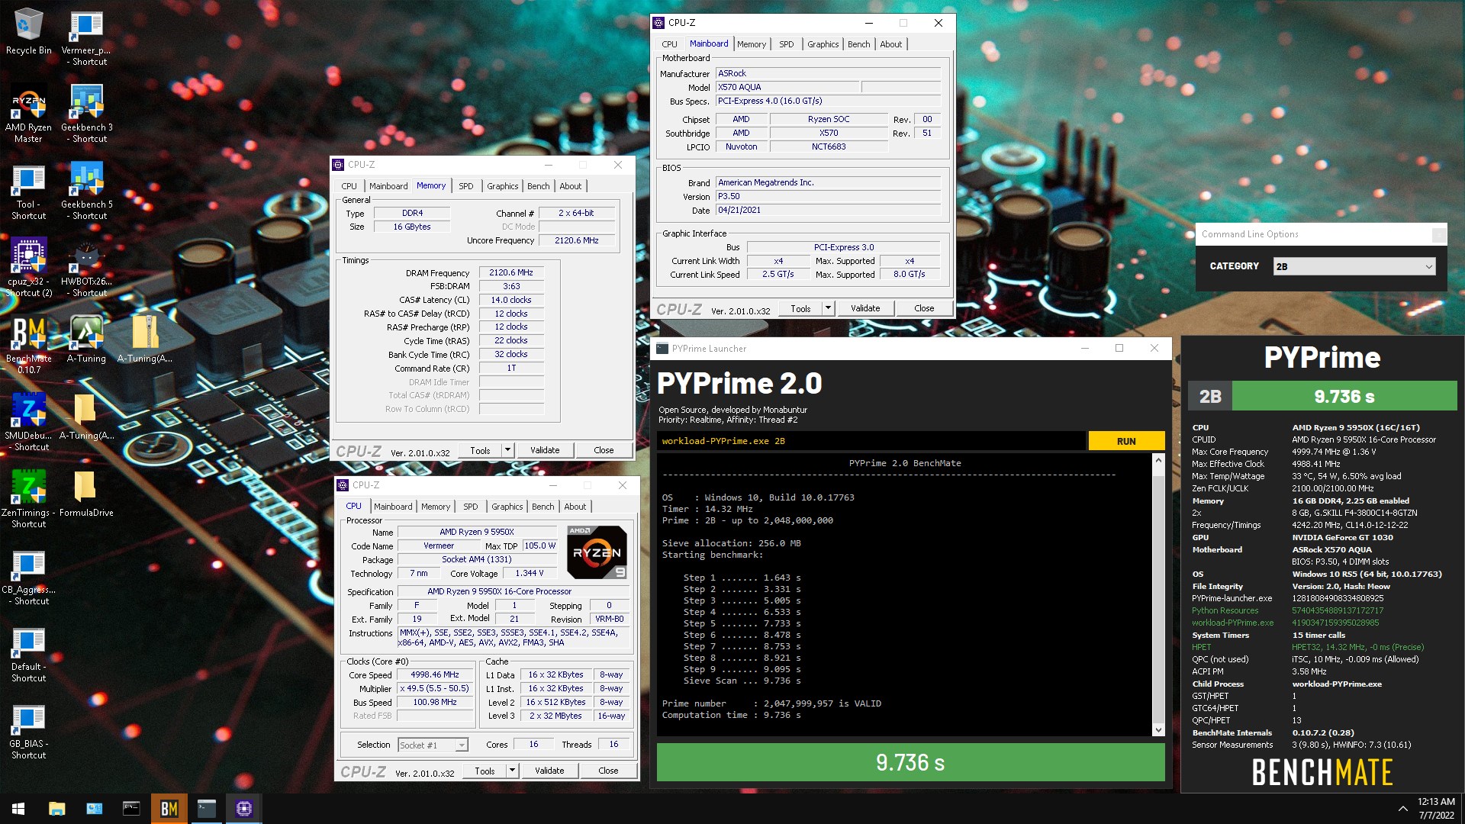Screen dimensions: 1465x824
Task: Open Geekbench 5 Shortcut icon
Action: [x=86, y=191]
